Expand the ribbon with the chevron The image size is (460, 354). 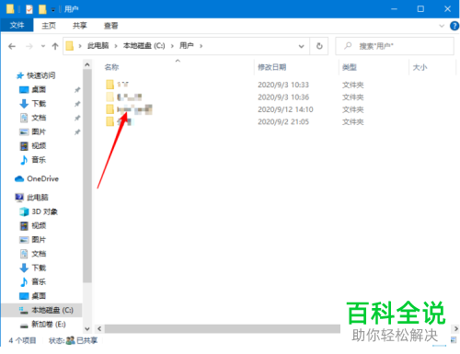click(x=442, y=26)
